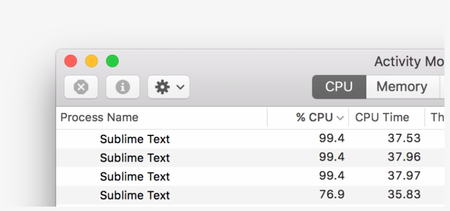Image resolution: width=450 pixels, height=211 pixels.
Task: Toggle sort order on % CPU column
Action: click(x=308, y=117)
